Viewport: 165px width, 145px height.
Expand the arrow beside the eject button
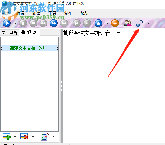[x=107, y=23]
